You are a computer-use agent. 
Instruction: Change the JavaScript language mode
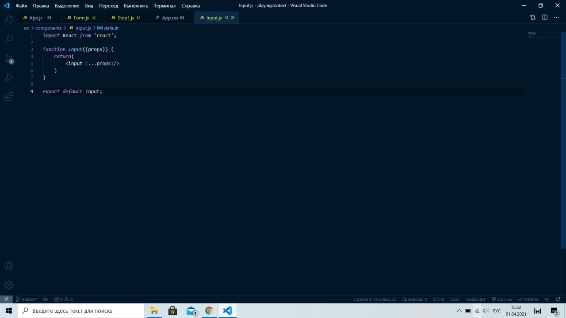(475, 299)
